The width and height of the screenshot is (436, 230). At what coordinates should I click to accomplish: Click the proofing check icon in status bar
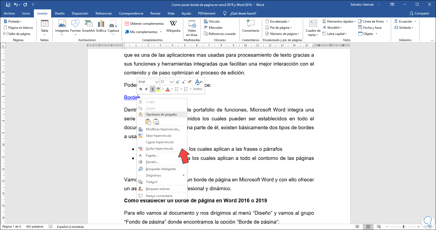50,227
